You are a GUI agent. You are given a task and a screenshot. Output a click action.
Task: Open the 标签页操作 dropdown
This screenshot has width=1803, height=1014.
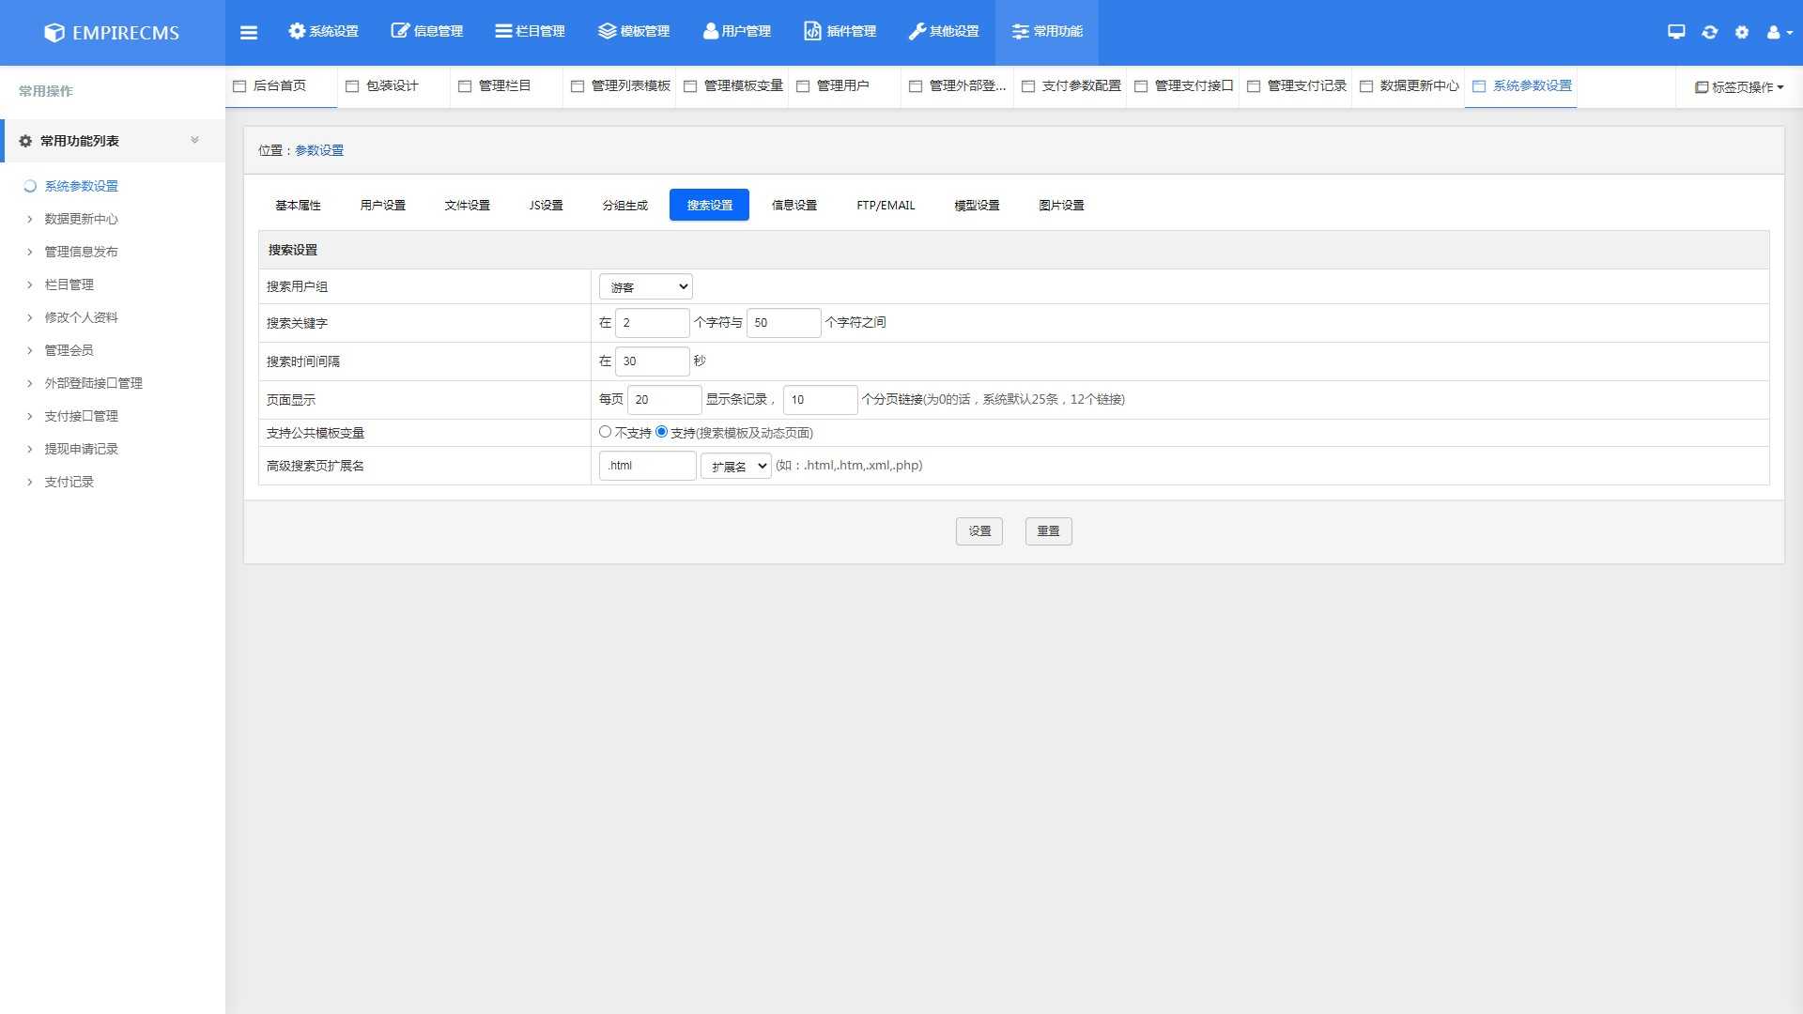[1738, 87]
